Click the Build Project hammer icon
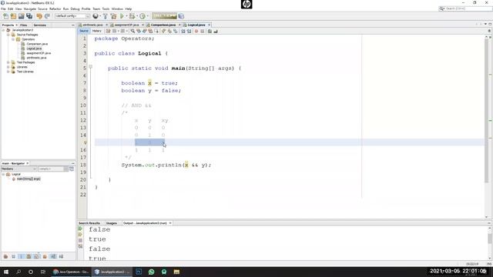 click(x=106, y=16)
